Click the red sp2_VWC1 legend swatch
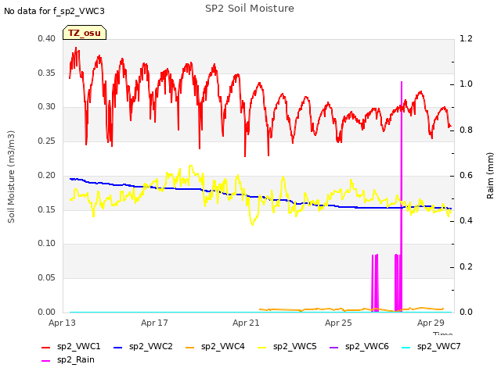501x375 pixels. [46, 347]
